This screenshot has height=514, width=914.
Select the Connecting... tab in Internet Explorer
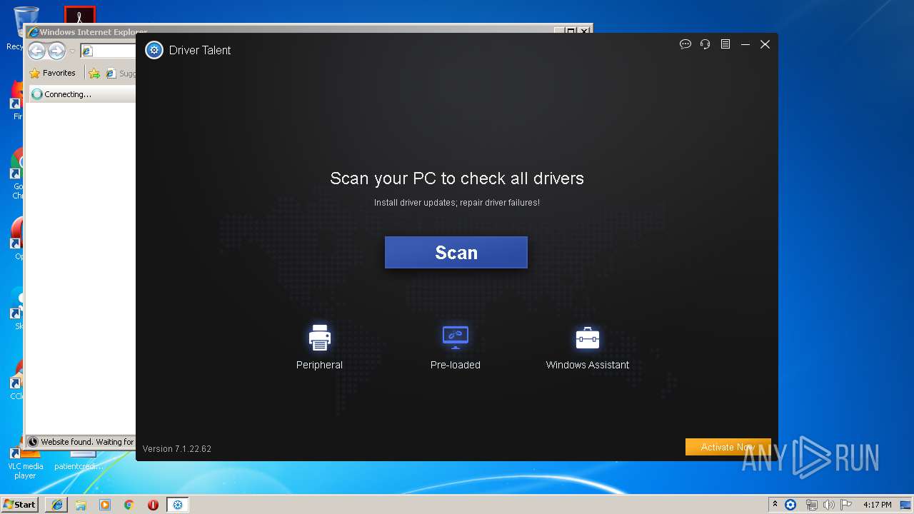click(x=81, y=94)
